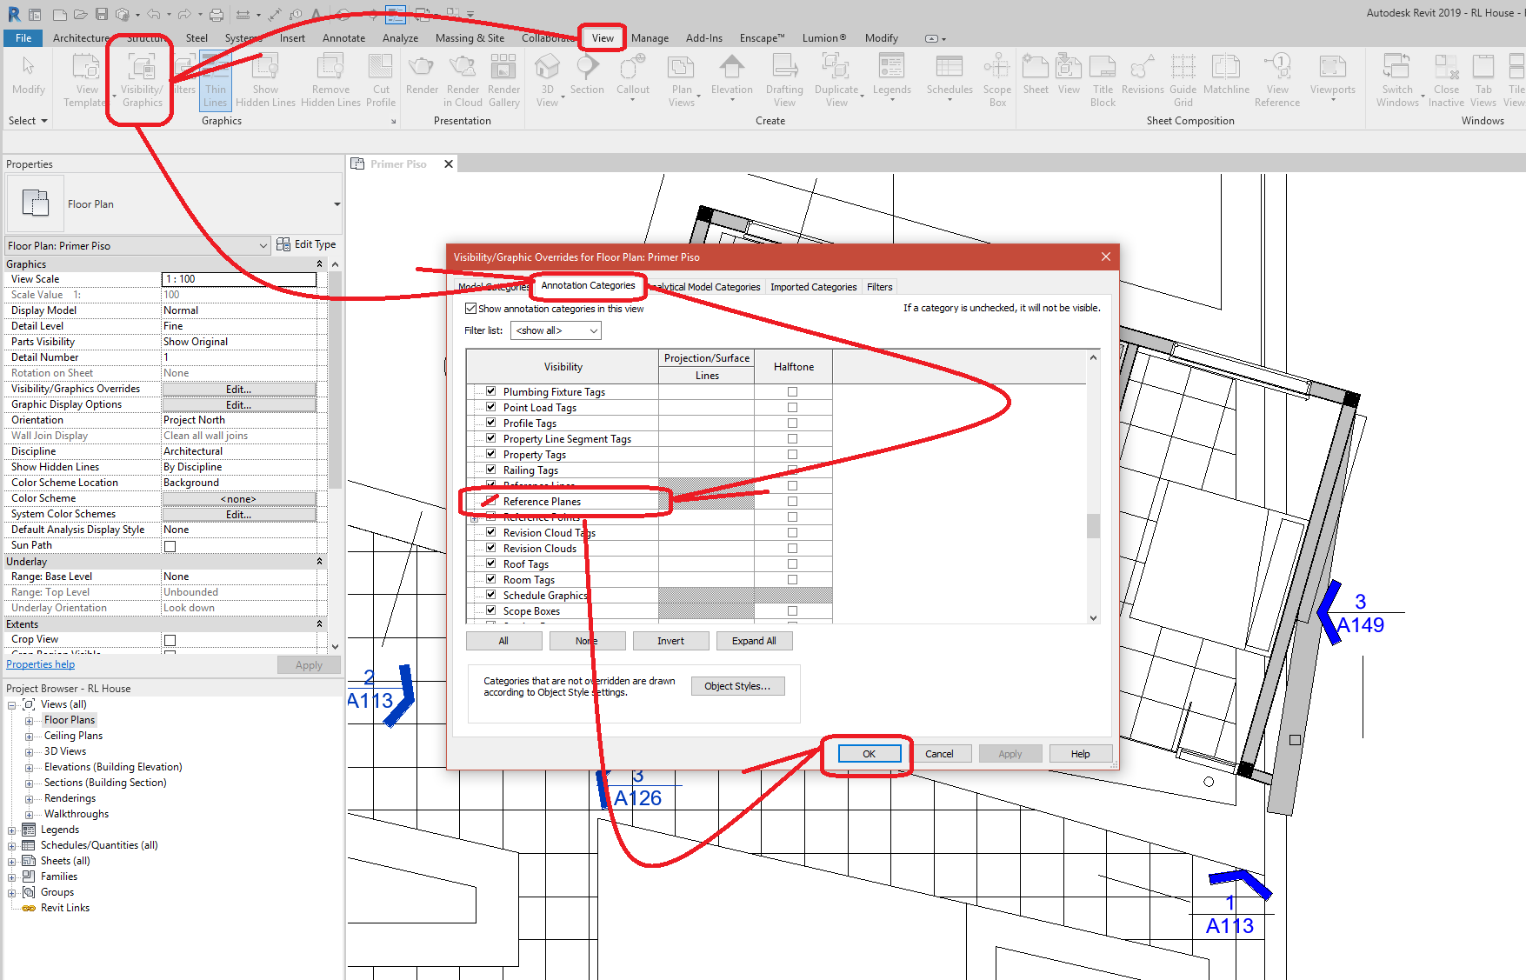This screenshot has width=1526, height=980.
Task: Select the Title Block tool
Action: click(1103, 80)
